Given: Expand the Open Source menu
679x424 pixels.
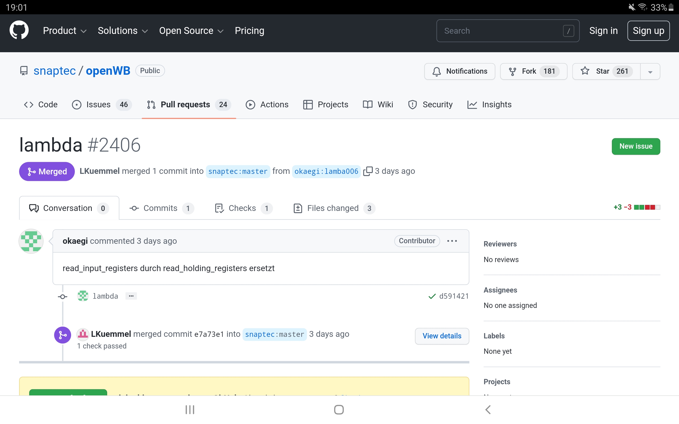Looking at the screenshot, I should (x=191, y=30).
